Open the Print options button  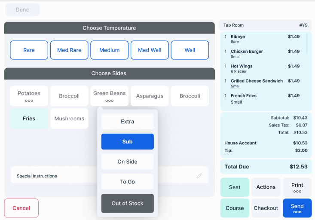(x=297, y=187)
